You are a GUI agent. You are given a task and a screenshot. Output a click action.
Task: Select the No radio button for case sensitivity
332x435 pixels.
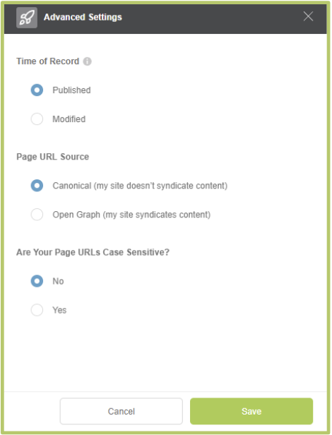coord(37,281)
